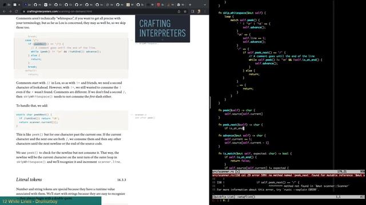Open a new browser tab
Viewport: 366px width, 205px height.
[190, 5]
